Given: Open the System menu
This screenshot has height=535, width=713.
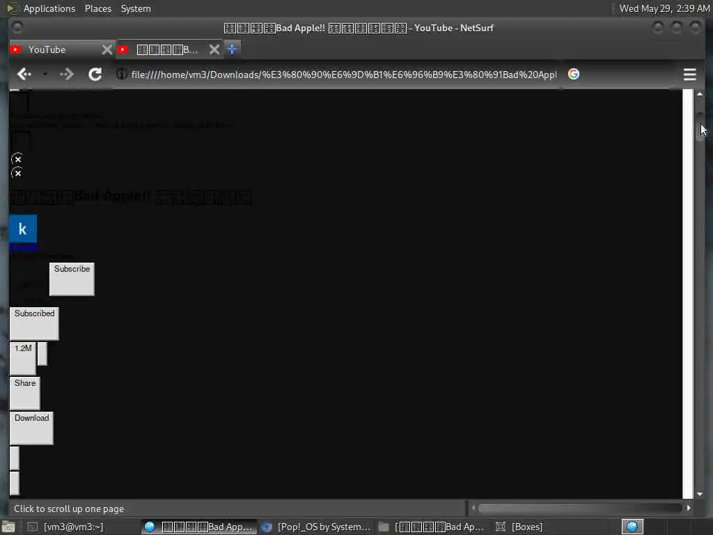Looking at the screenshot, I should [x=136, y=8].
